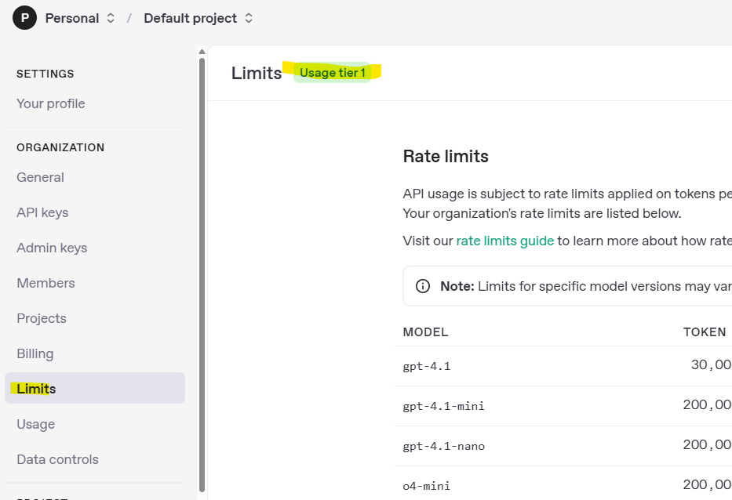Select the gpt-4.1-mini model row

point(563,406)
